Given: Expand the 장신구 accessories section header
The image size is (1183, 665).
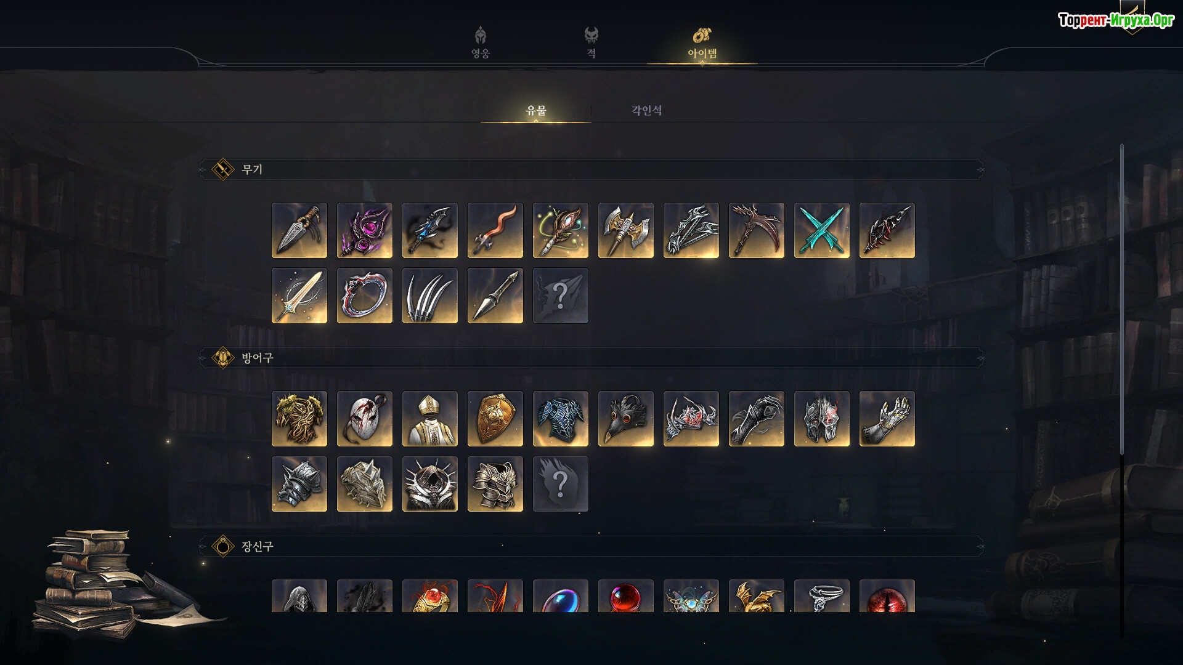Looking at the screenshot, I should pyautogui.click(x=591, y=546).
